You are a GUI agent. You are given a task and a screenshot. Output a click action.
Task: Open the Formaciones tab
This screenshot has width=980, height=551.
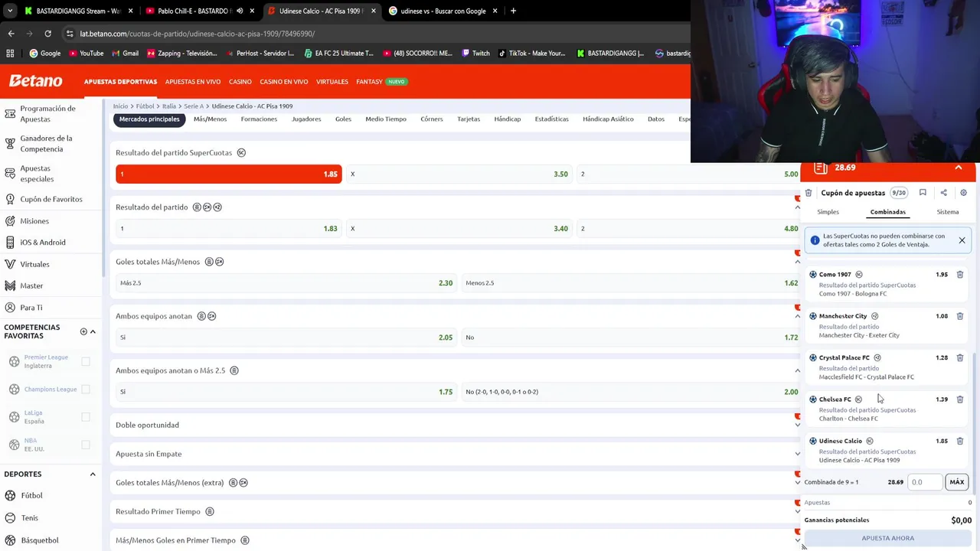259,119
